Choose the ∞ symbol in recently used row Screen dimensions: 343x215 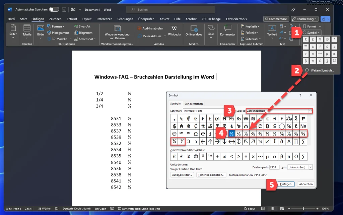(x=260, y=157)
